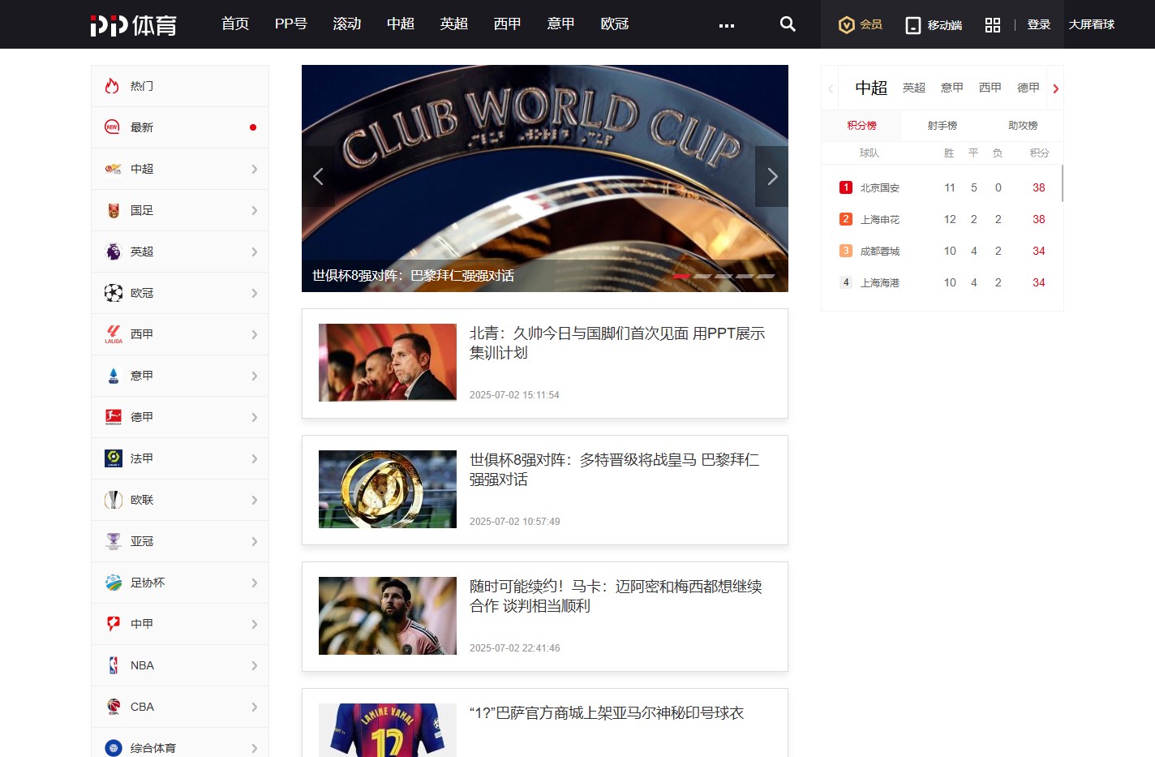This screenshot has height=757, width=1155.
Task: Select the 意甲 Serie A icon in the sidebar
Action: click(114, 376)
